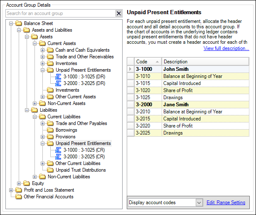The image size is (256, 215).
Task: Open the Display account codes dropdown
Action: [198, 202]
